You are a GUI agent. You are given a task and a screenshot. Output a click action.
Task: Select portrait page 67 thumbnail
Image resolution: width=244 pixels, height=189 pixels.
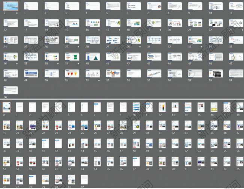tap(136, 162)
